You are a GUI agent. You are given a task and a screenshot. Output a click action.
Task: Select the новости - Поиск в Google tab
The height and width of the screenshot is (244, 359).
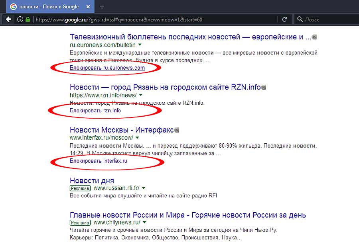tap(50, 7)
